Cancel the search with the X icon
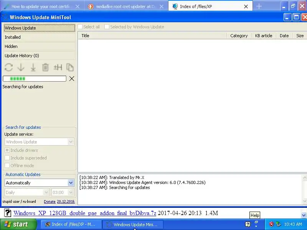The width and height of the screenshot is (307, 230). 72,79
